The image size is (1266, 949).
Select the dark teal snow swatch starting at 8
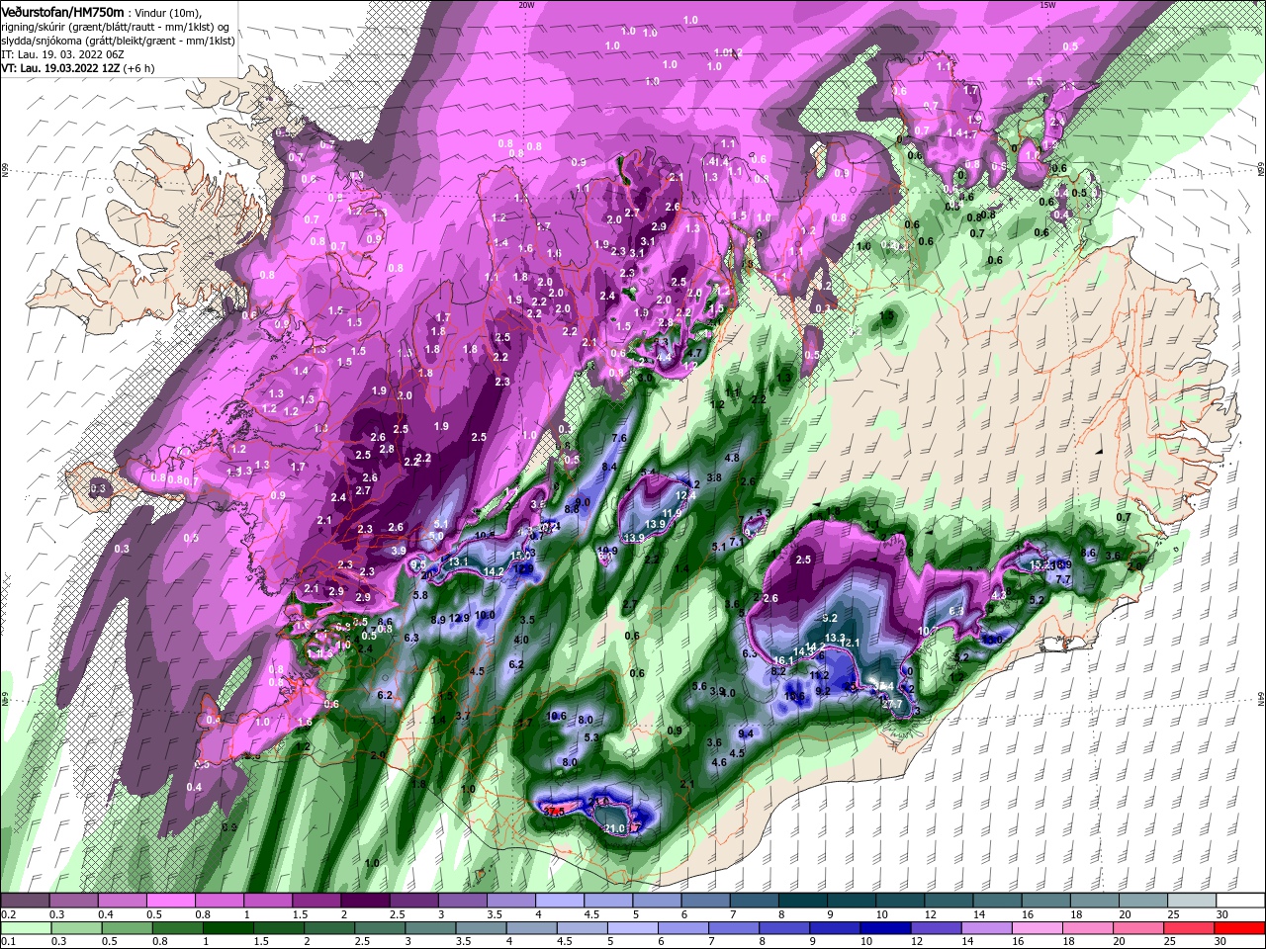click(804, 901)
